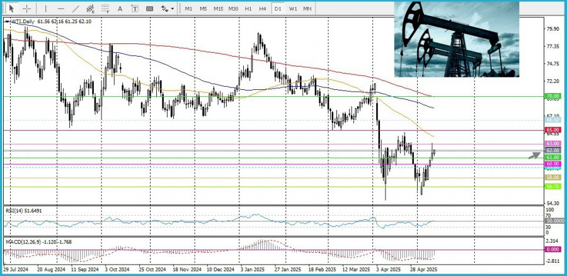Click the 66.50 price level label
Image resolution: width=567 pixels, height=276 pixels.
pyautogui.click(x=553, y=119)
